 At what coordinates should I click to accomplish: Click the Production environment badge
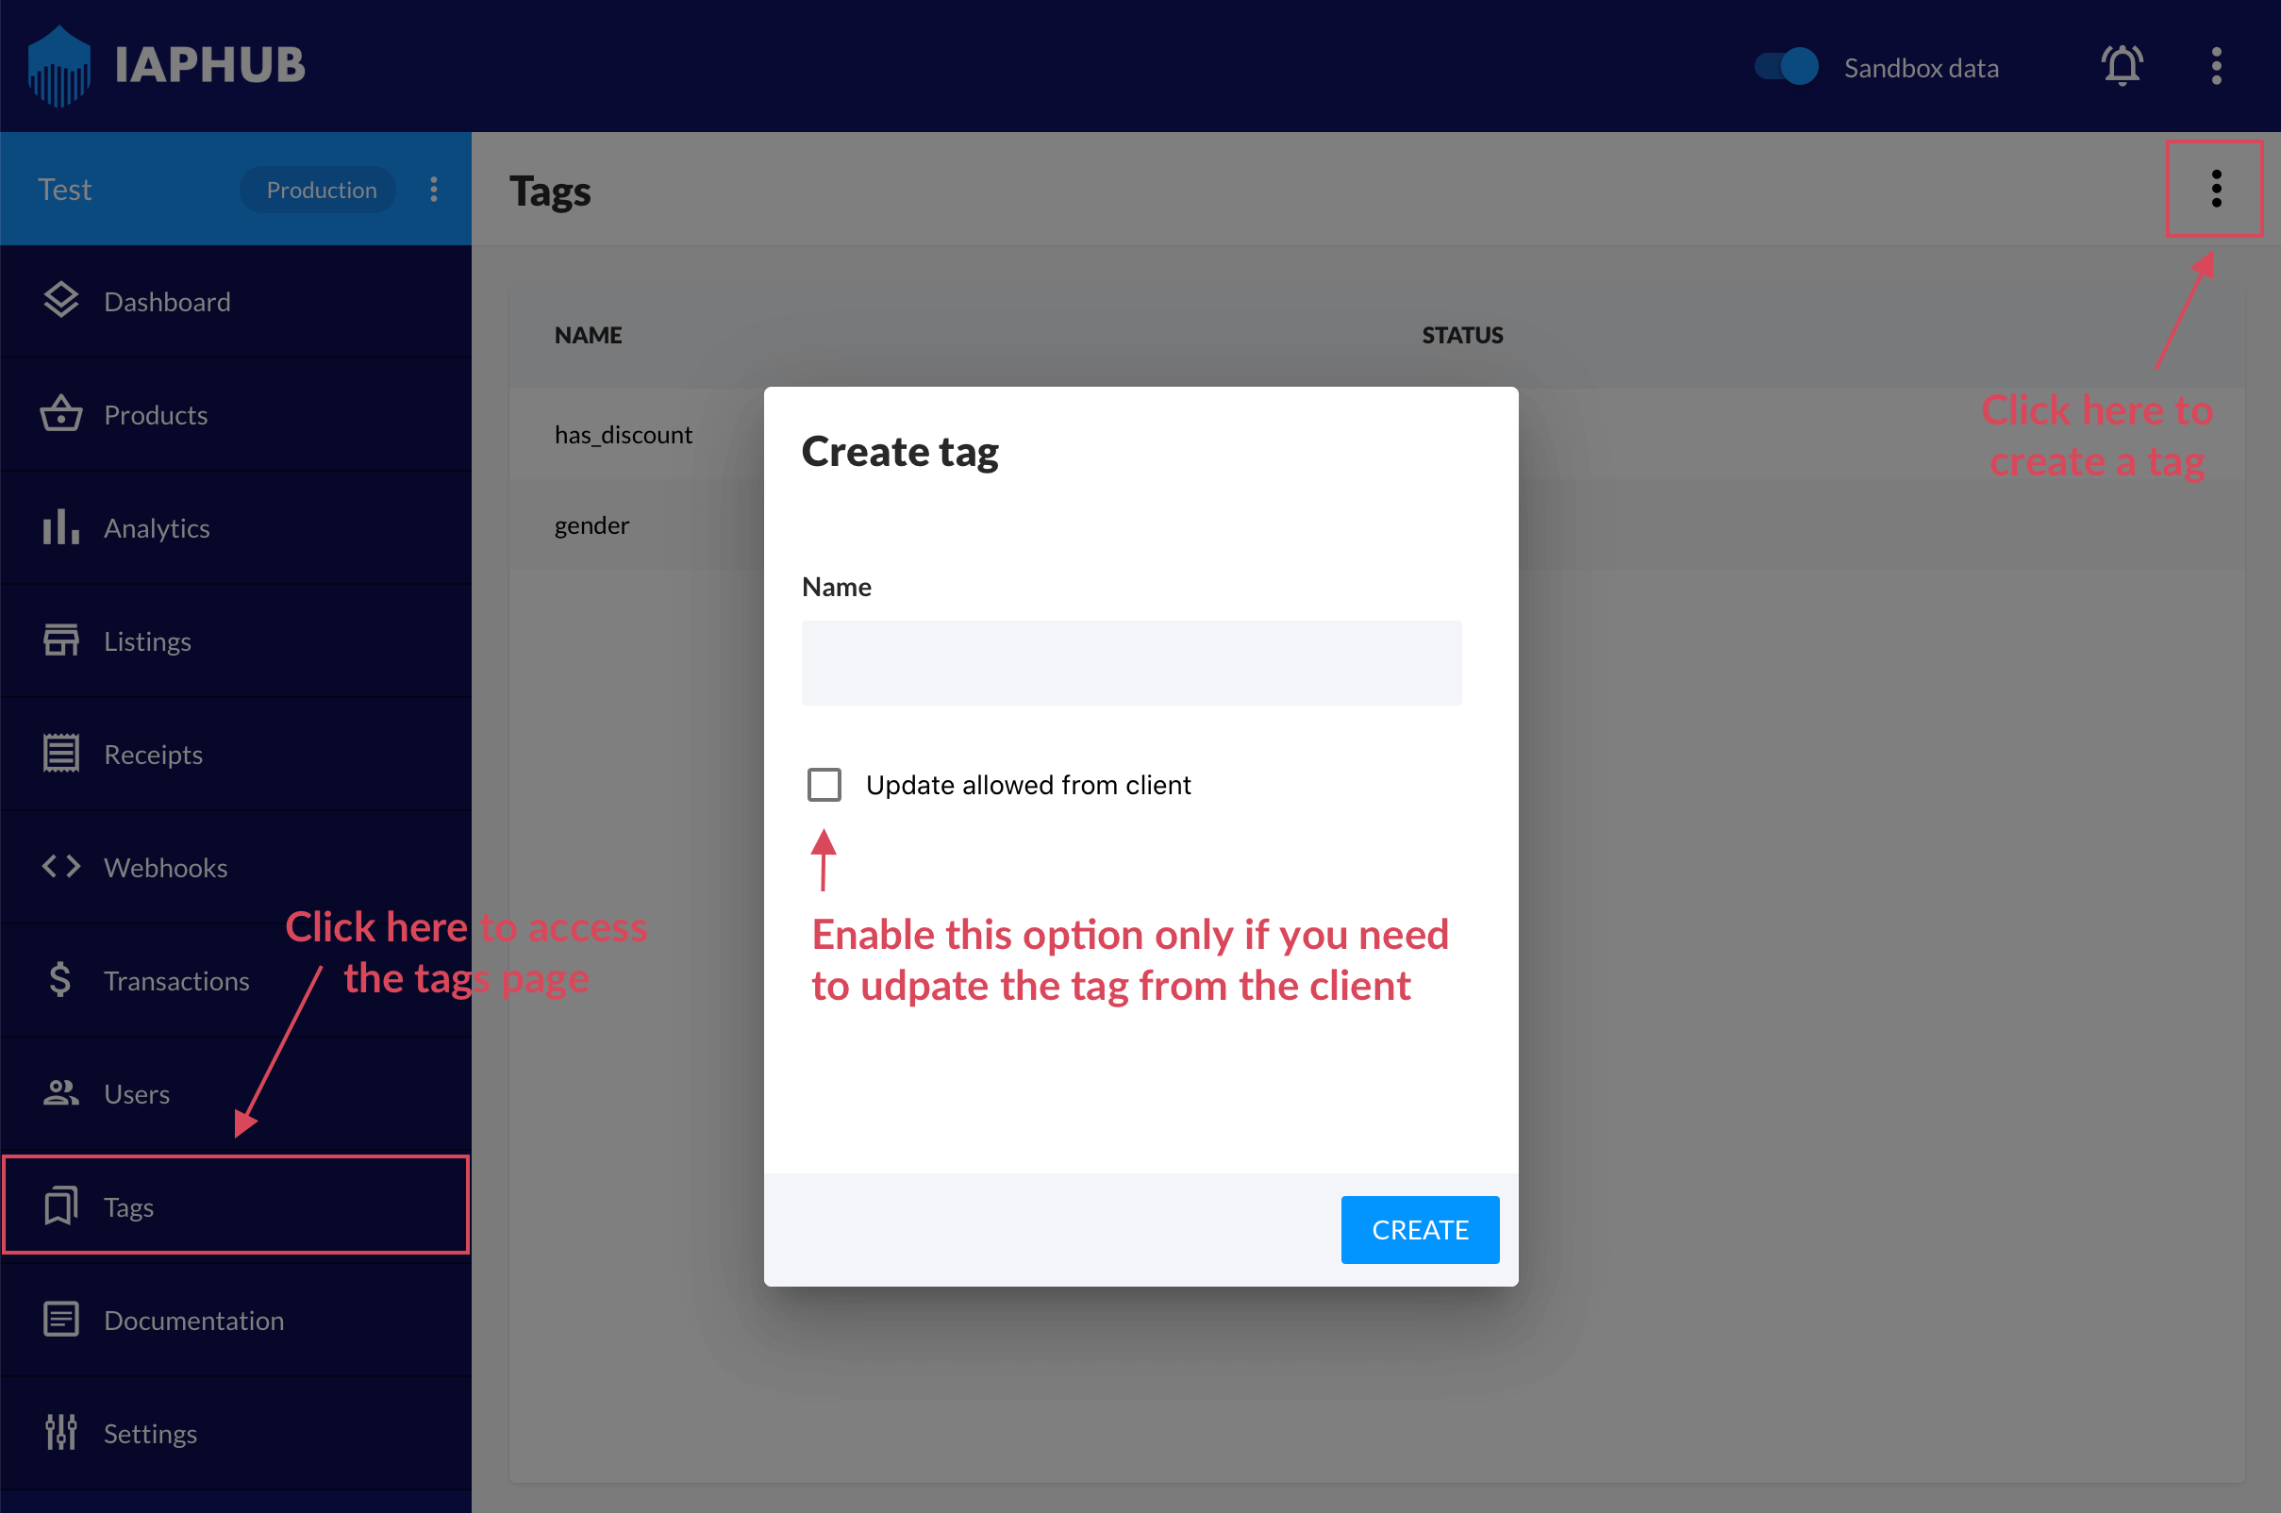(322, 191)
